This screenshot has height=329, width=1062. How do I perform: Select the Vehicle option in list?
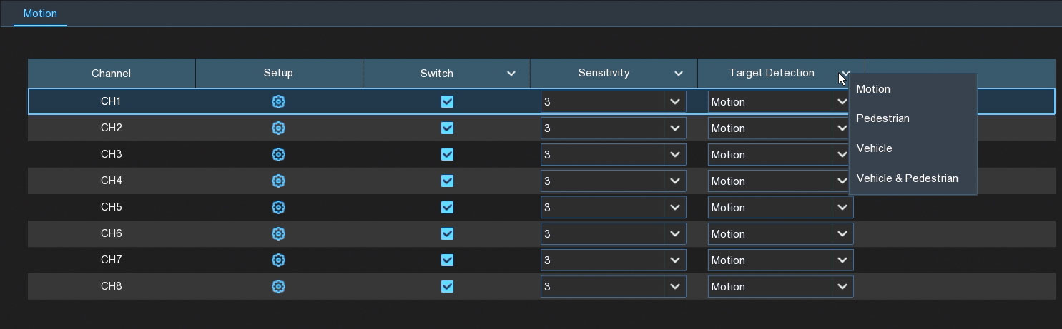pos(874,148)
